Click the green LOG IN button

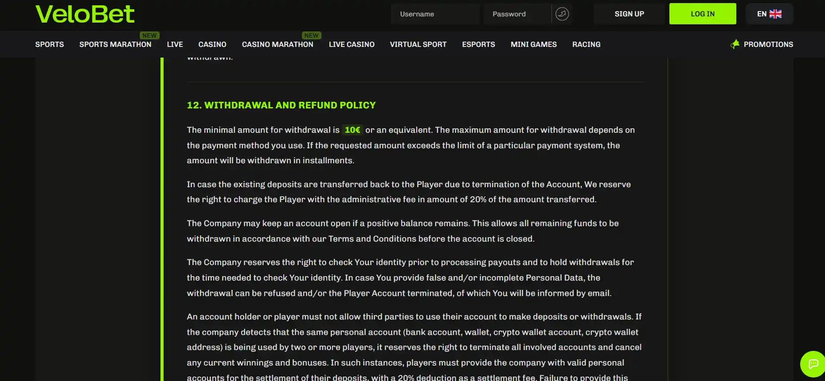[703, 14]
